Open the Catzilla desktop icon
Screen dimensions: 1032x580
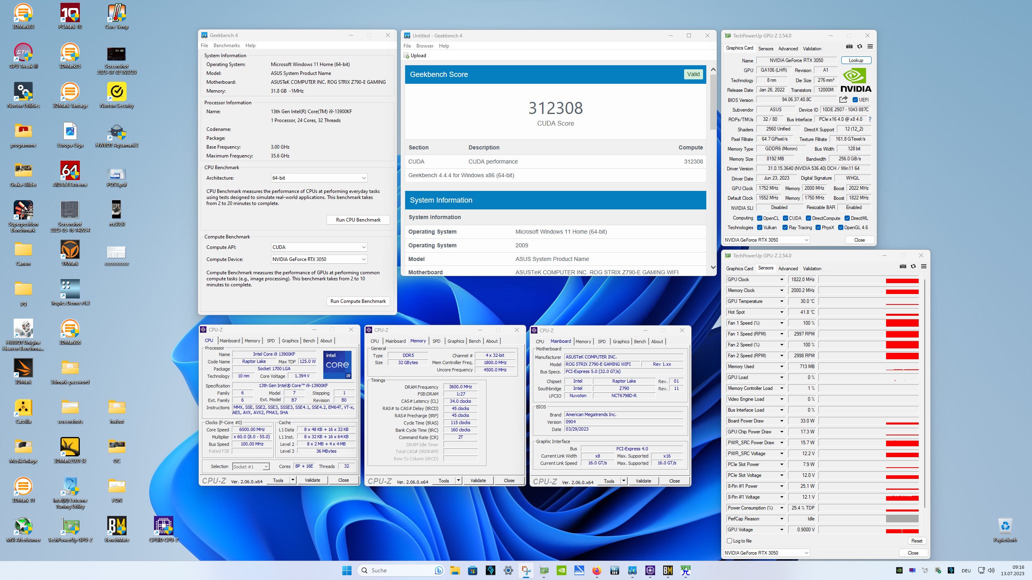tap(23, 411)
